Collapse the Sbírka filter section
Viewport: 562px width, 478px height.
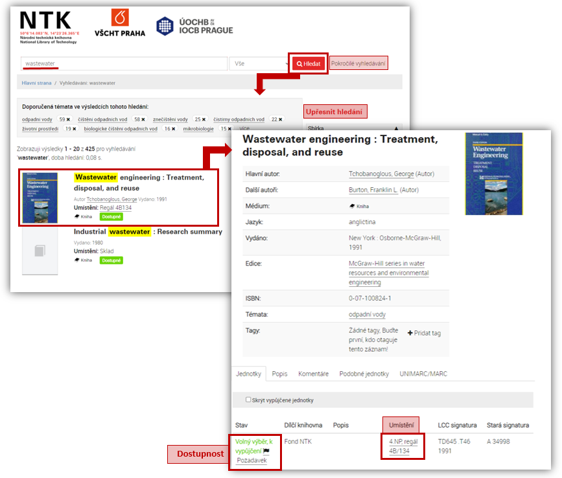396,128
